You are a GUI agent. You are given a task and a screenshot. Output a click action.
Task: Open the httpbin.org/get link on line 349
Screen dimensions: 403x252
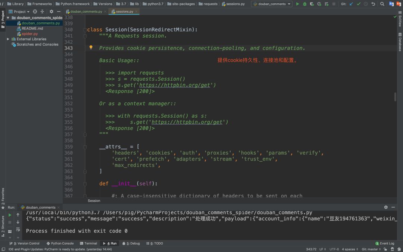(x=175, y=85)
